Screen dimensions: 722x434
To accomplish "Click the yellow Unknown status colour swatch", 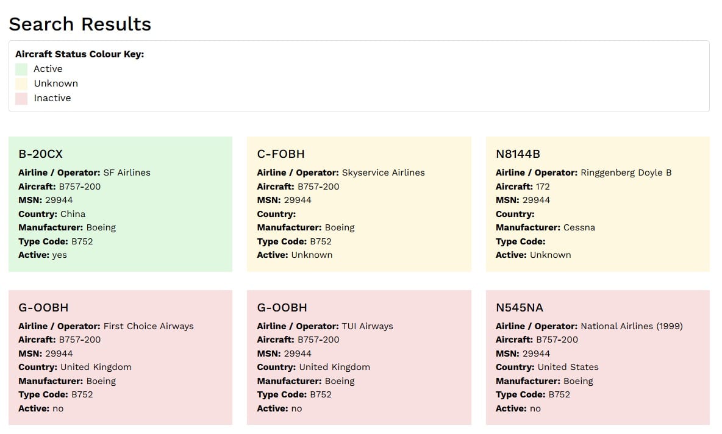I will (x=21, y=84).
